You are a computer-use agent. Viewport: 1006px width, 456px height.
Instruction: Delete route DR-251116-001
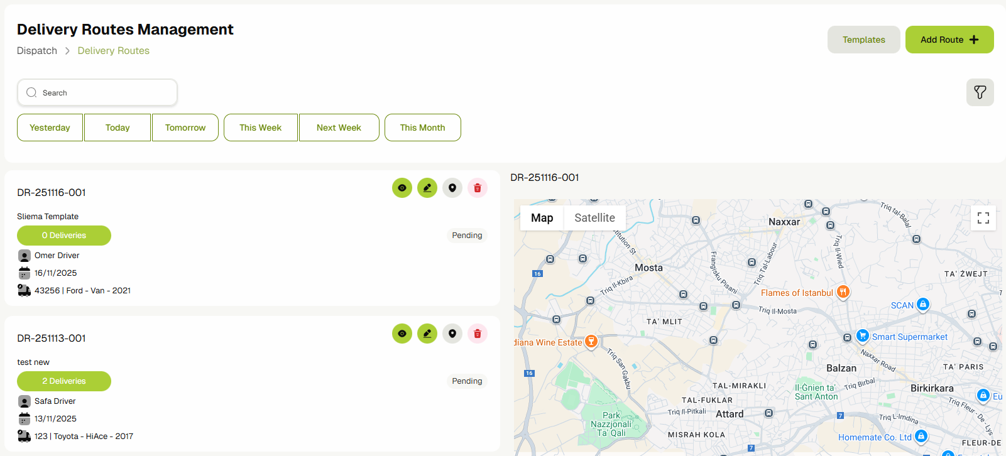coord(478,188)
